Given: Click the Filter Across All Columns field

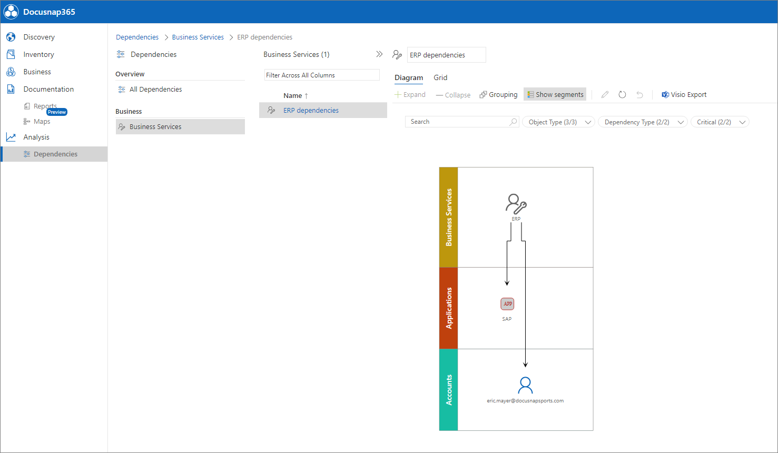Looking at the screenshot, I should [322, 75].
